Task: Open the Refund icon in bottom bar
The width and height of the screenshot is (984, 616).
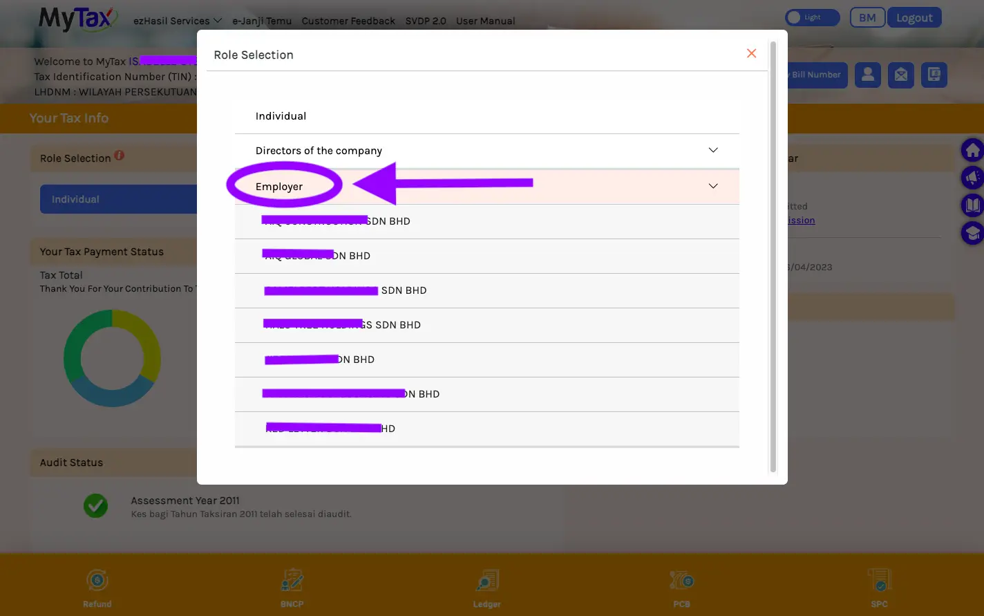Action: 97,588
